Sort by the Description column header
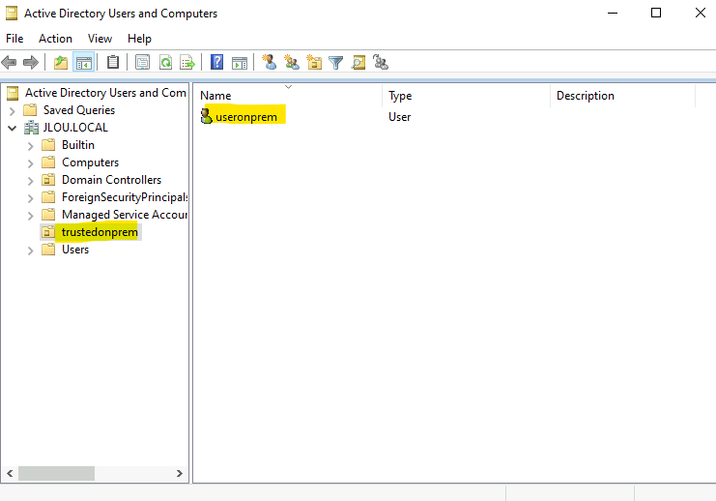 point(623,96)
